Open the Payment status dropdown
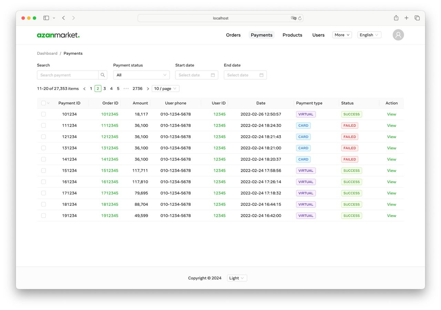 pos(141,75)
